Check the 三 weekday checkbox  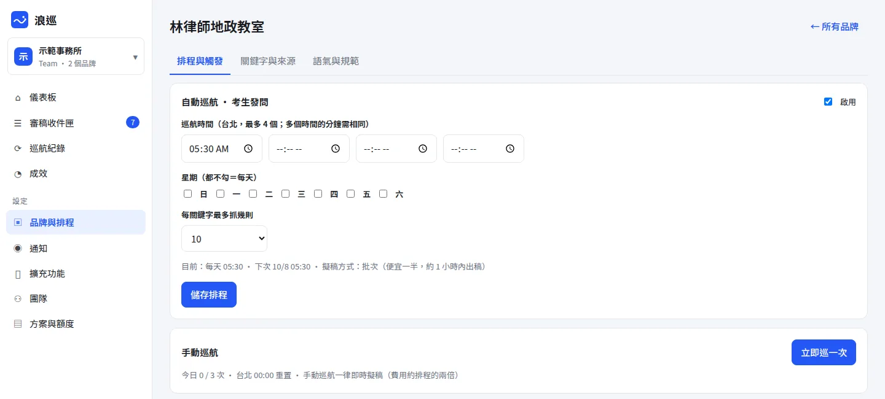286,194
